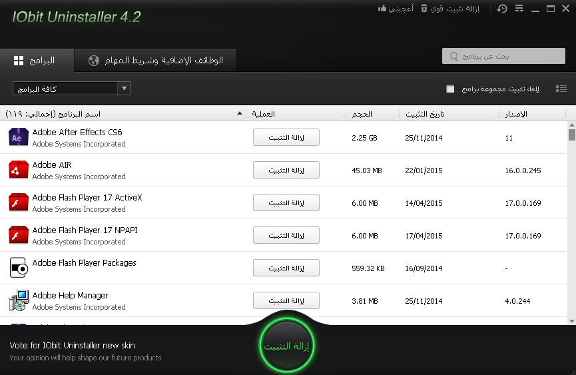This screenshot has height=375, width=576.
Task: Select Adobe Flash Player Packages name
Action: 84,263
